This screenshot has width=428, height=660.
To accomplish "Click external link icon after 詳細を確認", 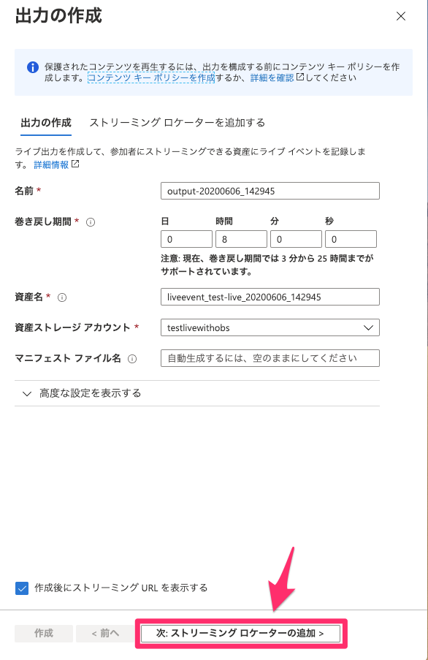I will (299, 77).
